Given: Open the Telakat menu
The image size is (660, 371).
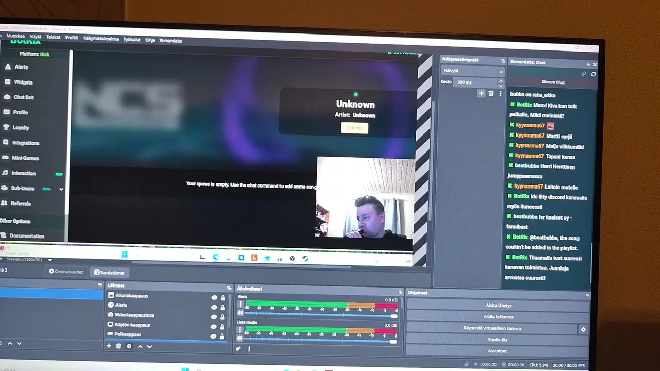Looking at the screenshot, I should [53, 37].
